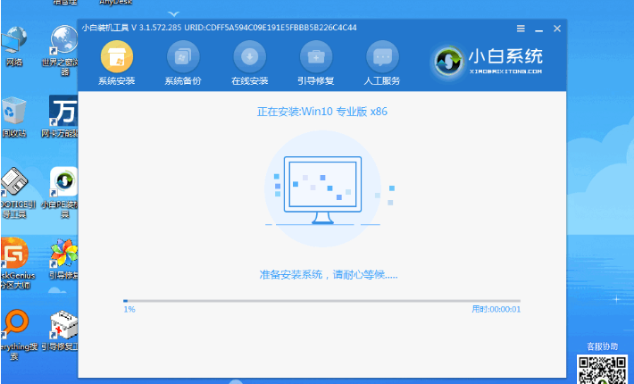Click the 准备安装系统，请耐心等候 status text
The image size is (634, 384).
[x=328, y=275]
